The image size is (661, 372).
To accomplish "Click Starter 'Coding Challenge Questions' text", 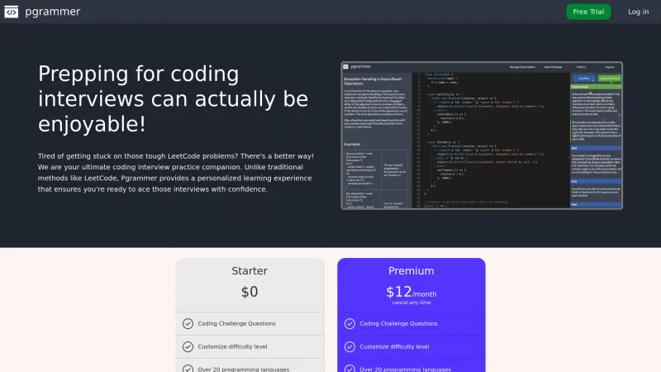I will point(237,323).
